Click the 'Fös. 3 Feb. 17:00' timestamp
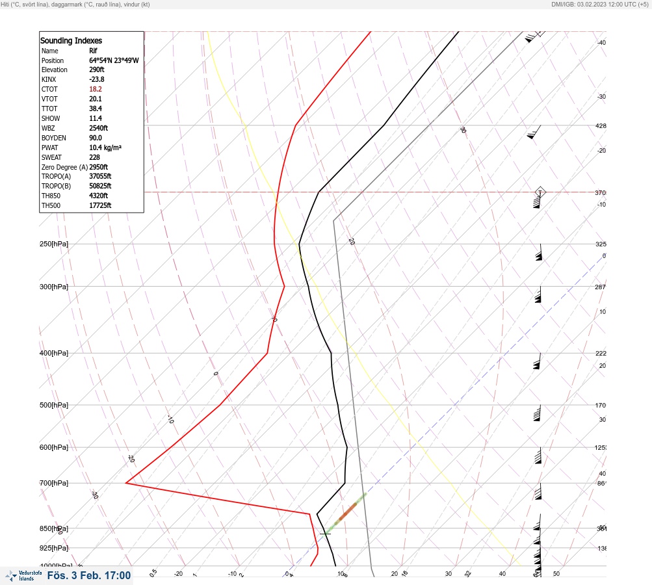The height and width of the screenshot is (585, 652). coord(89,575)
